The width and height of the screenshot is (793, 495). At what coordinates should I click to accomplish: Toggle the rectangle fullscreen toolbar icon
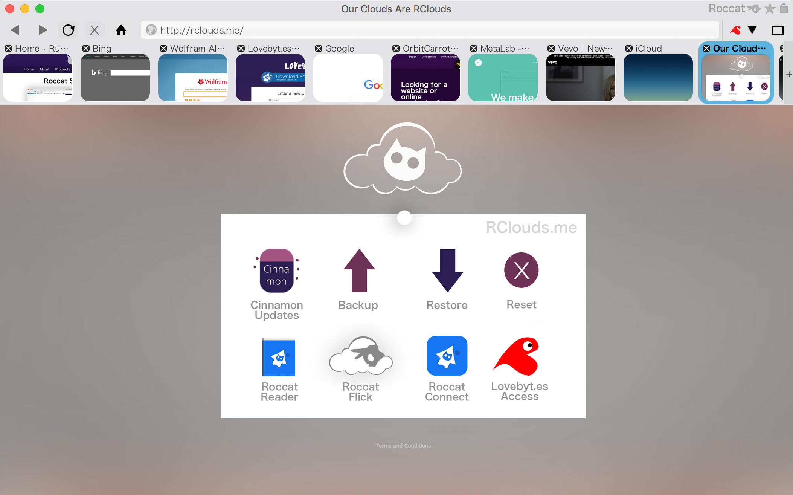click(777, 30)
